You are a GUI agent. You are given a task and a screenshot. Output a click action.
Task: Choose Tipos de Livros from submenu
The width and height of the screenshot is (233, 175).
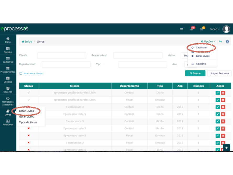[x=28, y=122]
